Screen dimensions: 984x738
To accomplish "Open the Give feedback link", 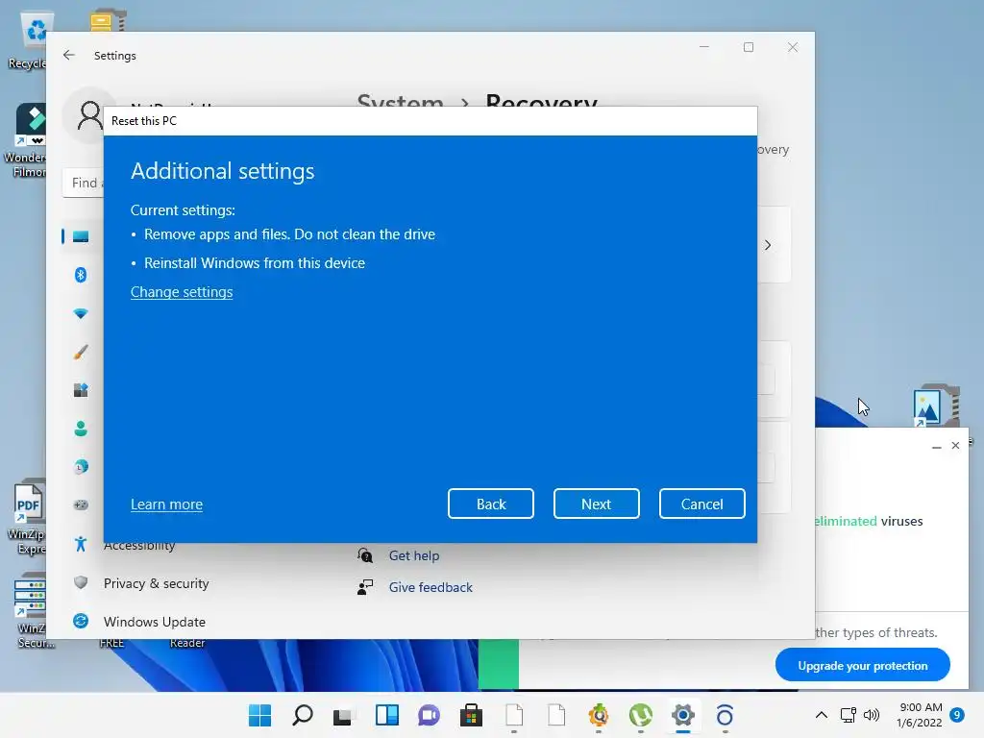I will tap(430, 587).
